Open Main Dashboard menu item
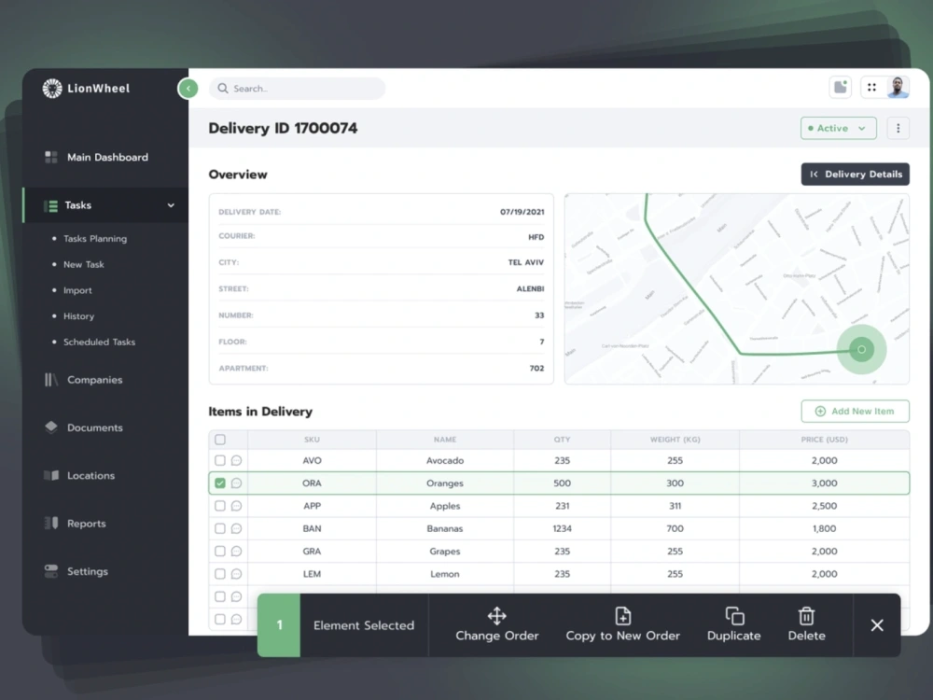 tap(107, 157)
